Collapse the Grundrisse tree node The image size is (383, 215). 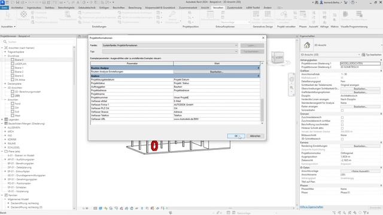(5, 56)
